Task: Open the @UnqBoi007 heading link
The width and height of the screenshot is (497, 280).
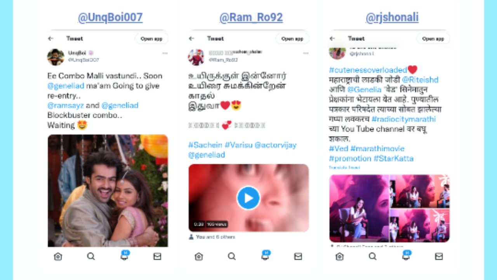Action: coord(110,17)
